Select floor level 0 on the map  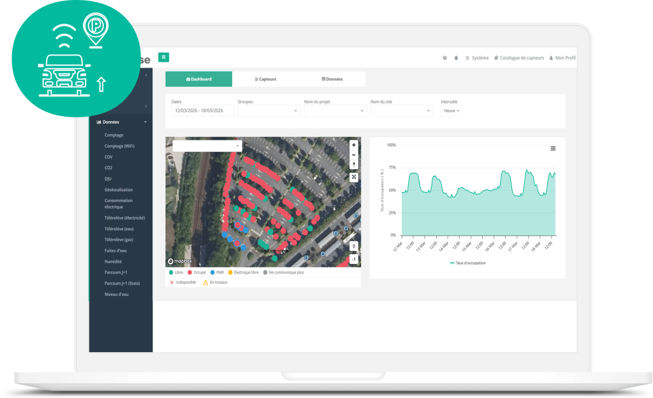354,246
